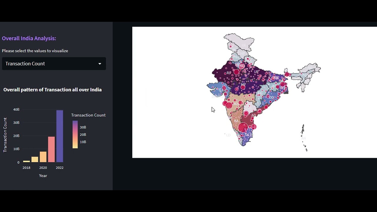Image resolution: width=377 pixels, height=212 pixels.
Task: Click 'Overall pattern of Transaction all over India' title
Action: pos(52,90)
